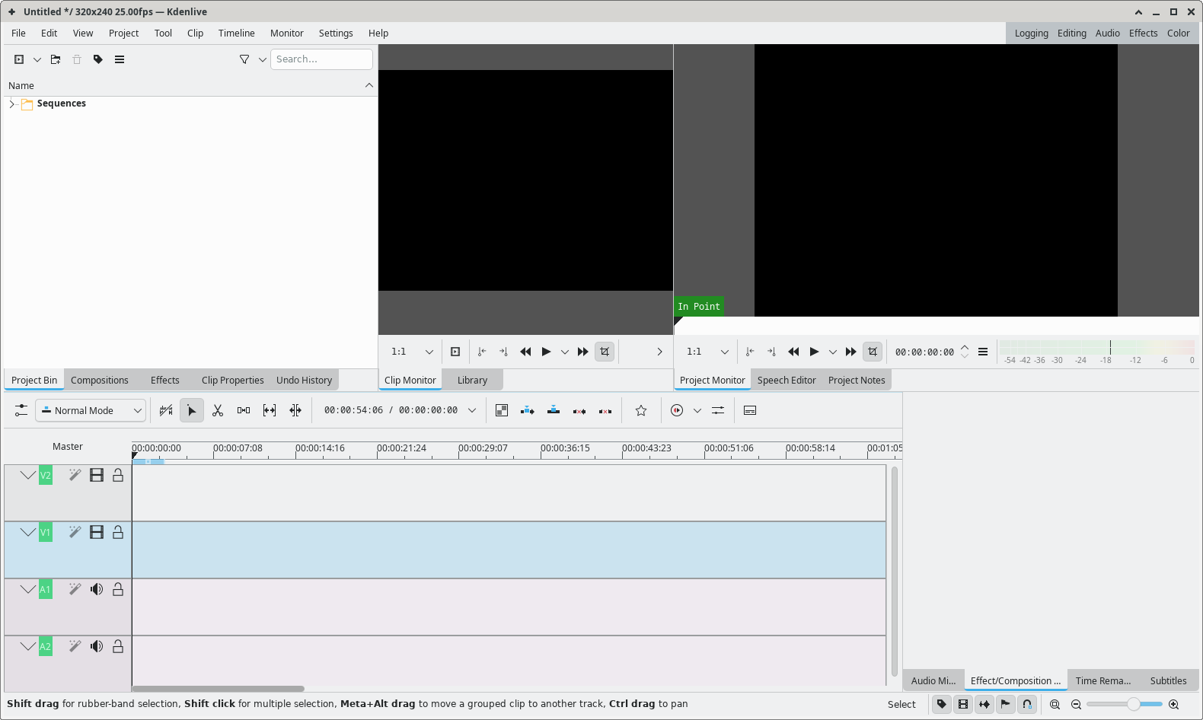The height and width of the screenshot is (720, 1203).
Task: Click Overwrite Clip Zone in timeline
Action: pyautogui.click(x=554, y=410)
